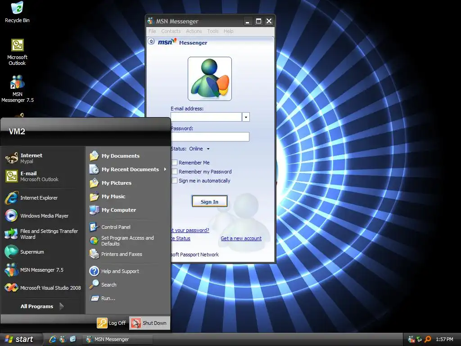Open My Music folder
Screen dimensions: 461x346
(128, 196)
